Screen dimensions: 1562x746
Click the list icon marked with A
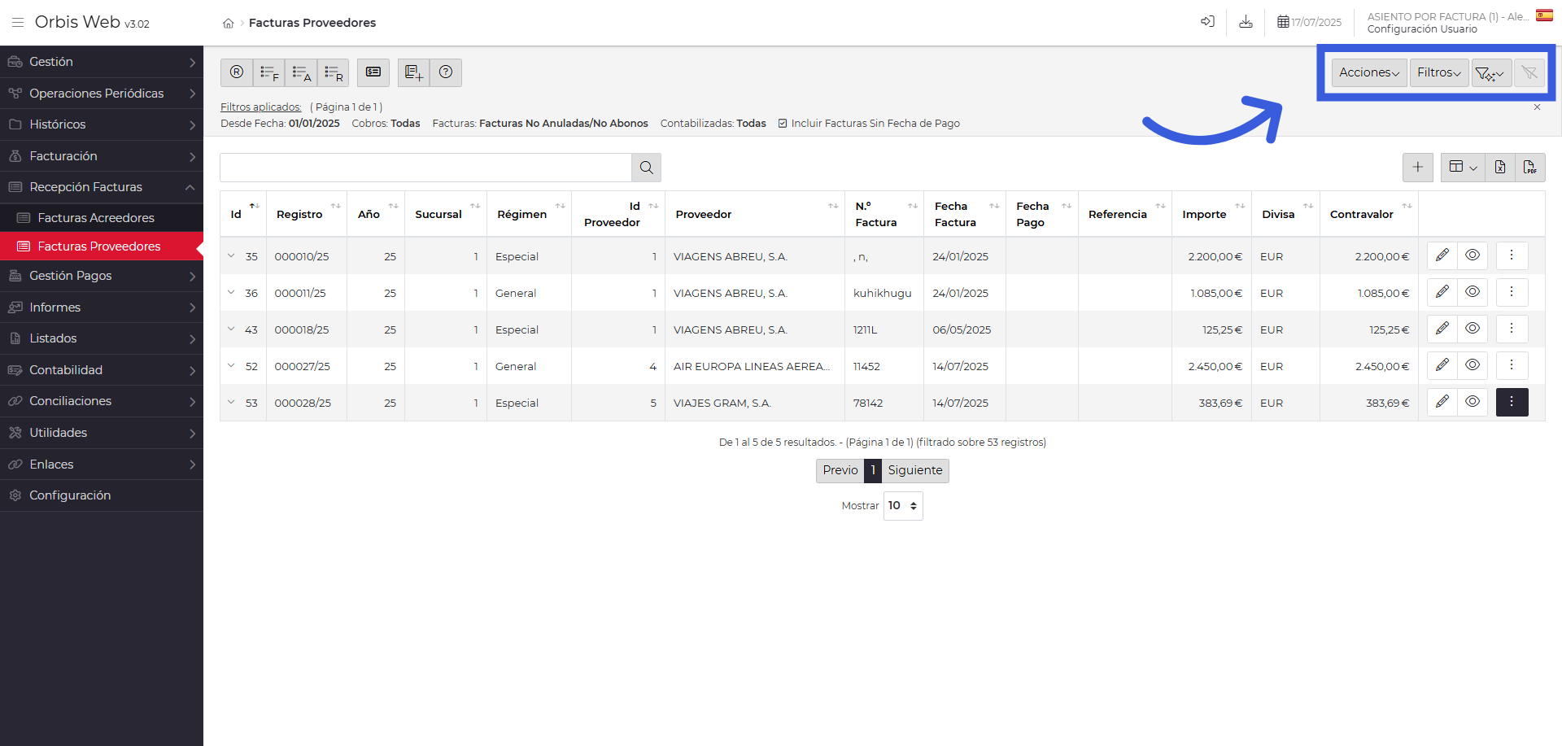(301, 72)
